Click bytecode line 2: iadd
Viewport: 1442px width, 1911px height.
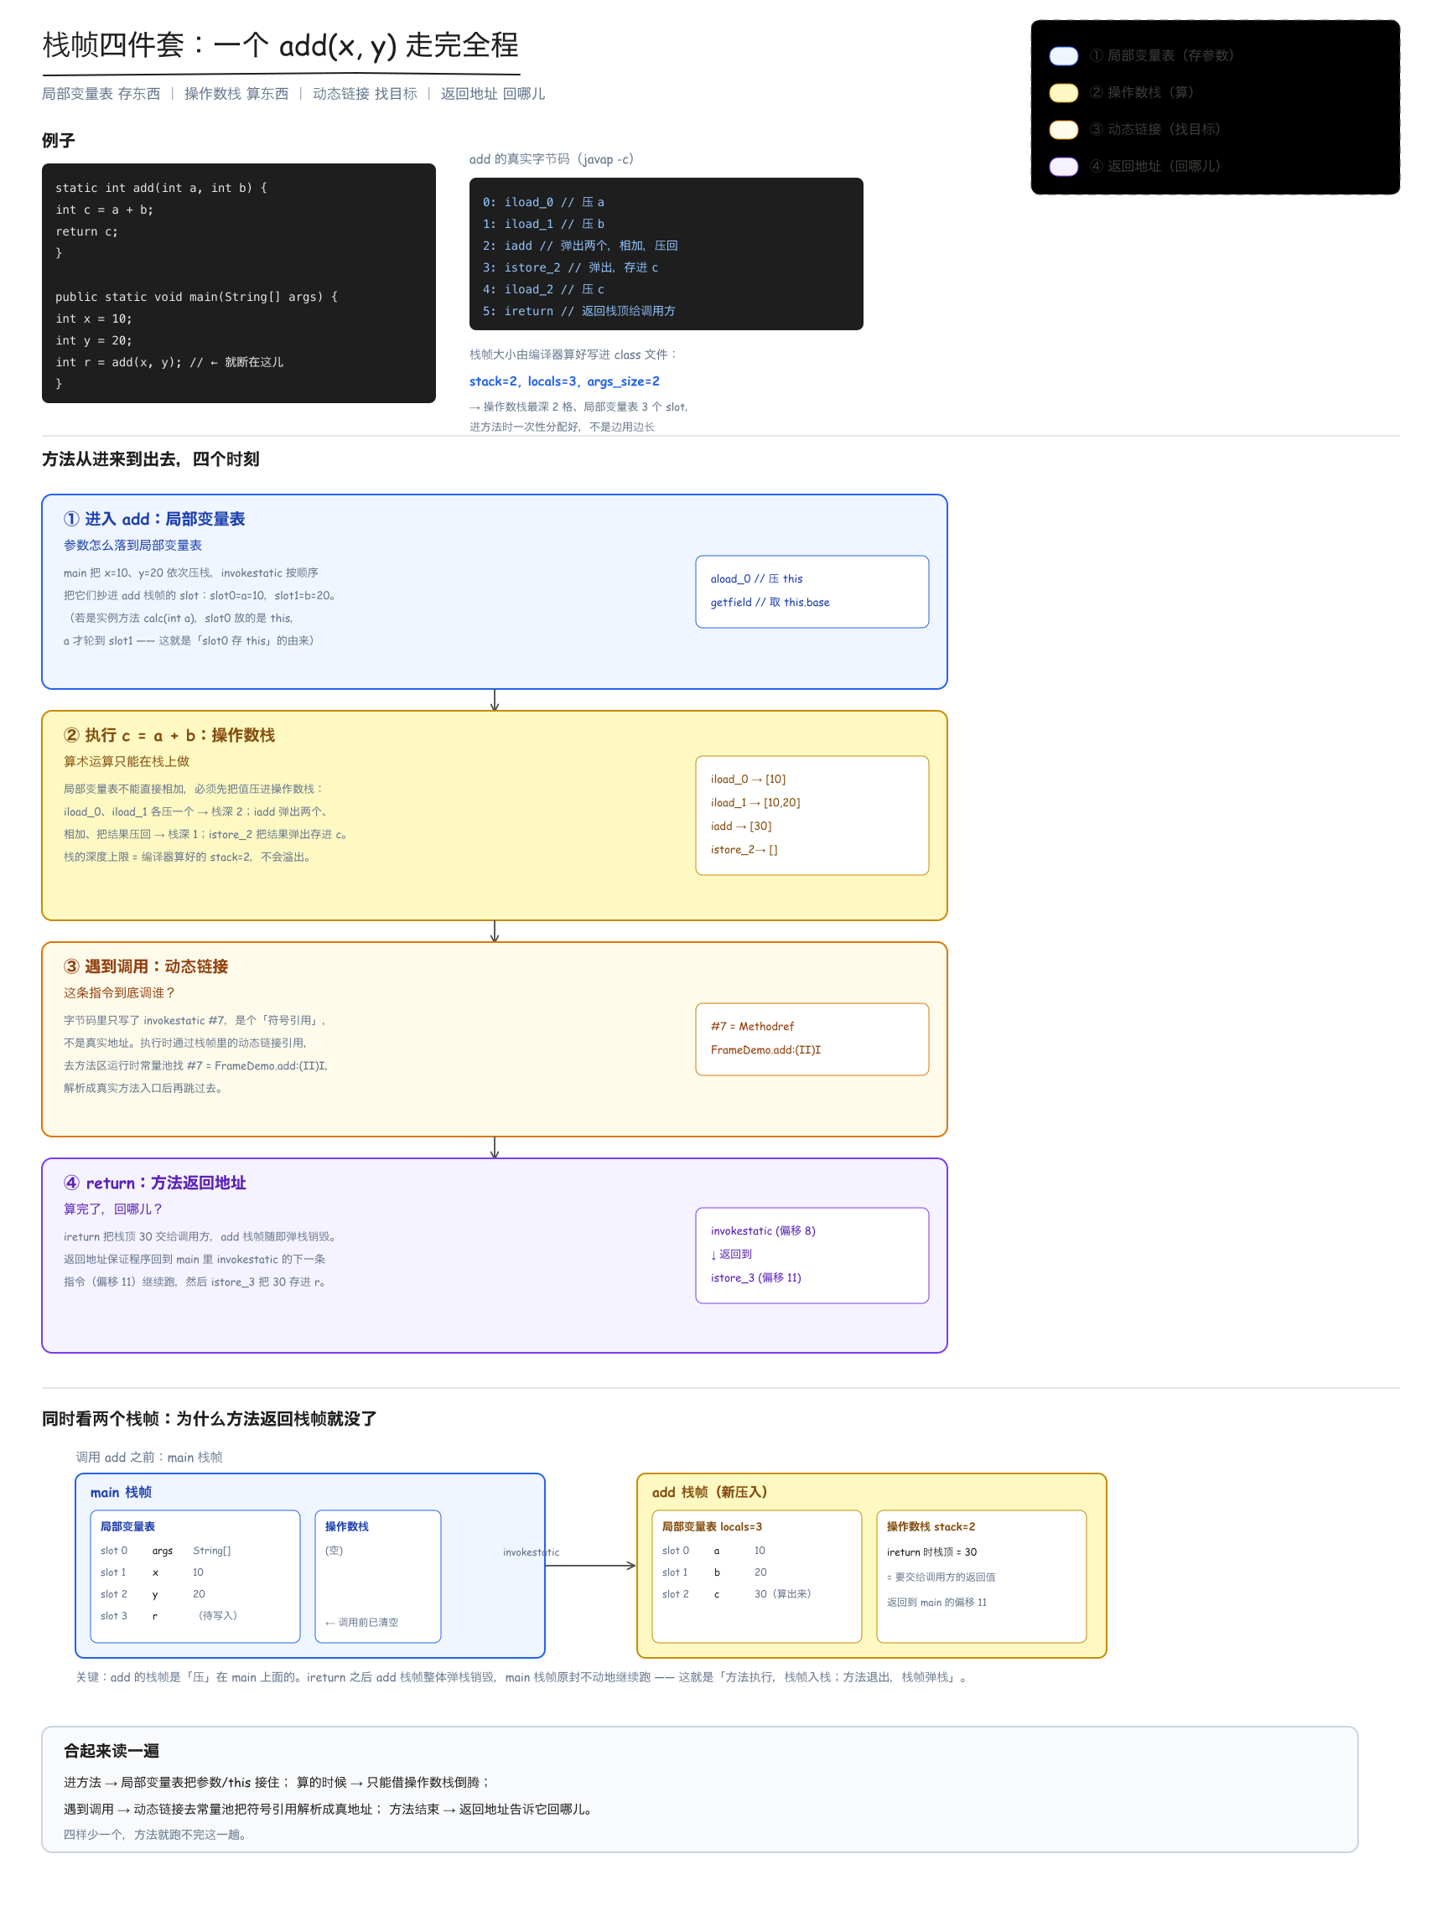click(x=580, y=246)
